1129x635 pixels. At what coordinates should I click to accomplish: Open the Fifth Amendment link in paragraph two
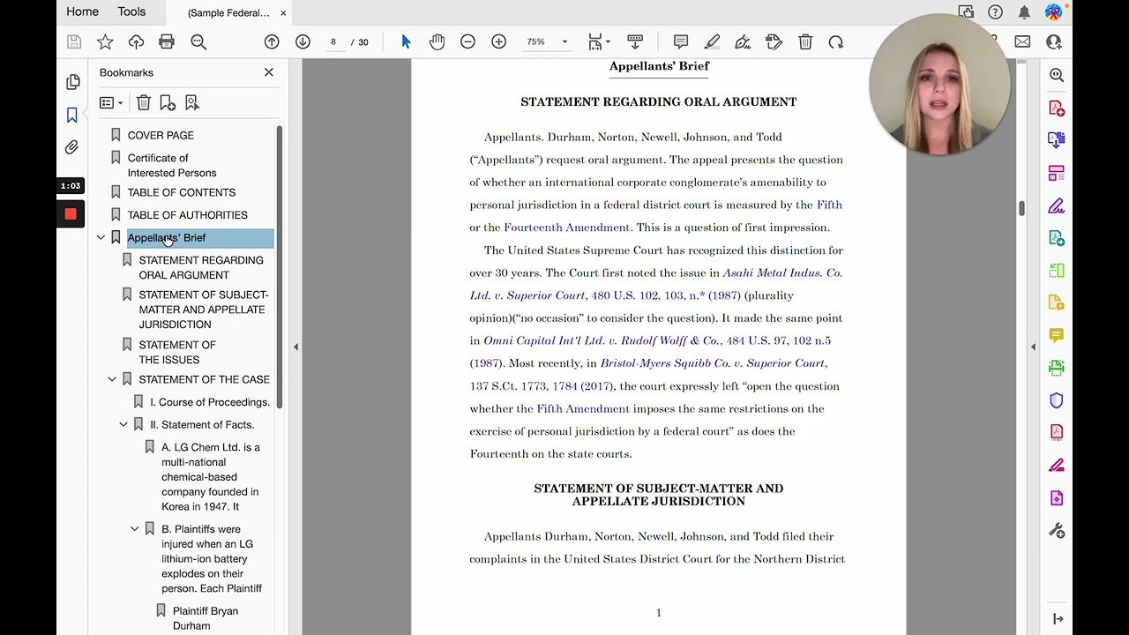tap(583, 408)
